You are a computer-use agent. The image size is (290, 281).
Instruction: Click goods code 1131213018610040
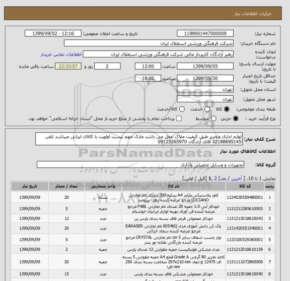tap(245, 274)
